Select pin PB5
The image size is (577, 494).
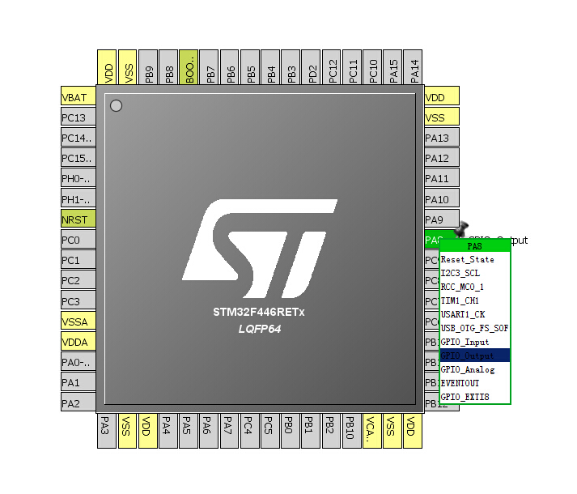tap(250, 67)
